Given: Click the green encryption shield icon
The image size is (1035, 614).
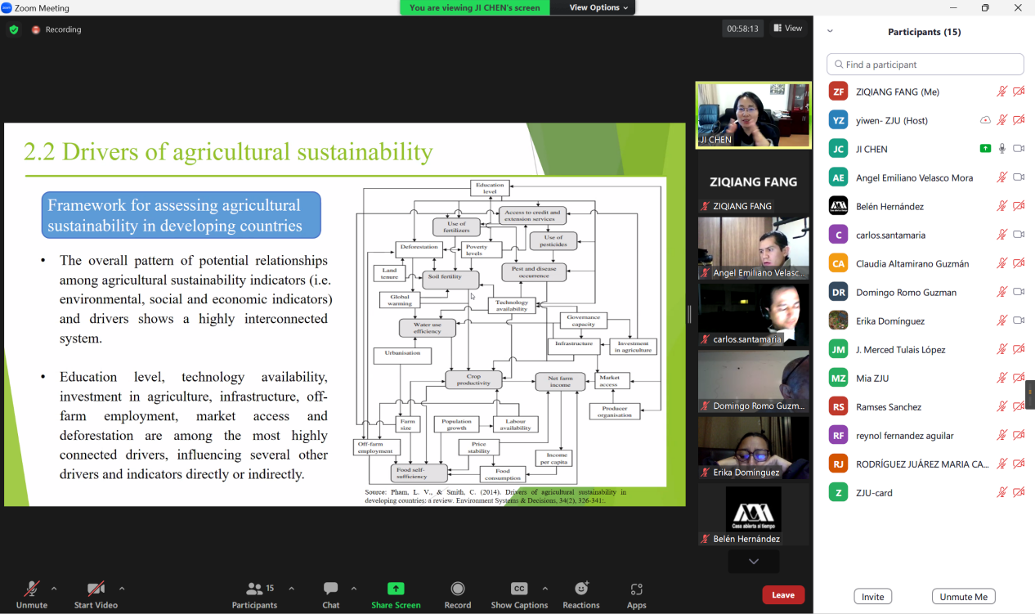Looking at the screenshot, I should pos(14,29).
